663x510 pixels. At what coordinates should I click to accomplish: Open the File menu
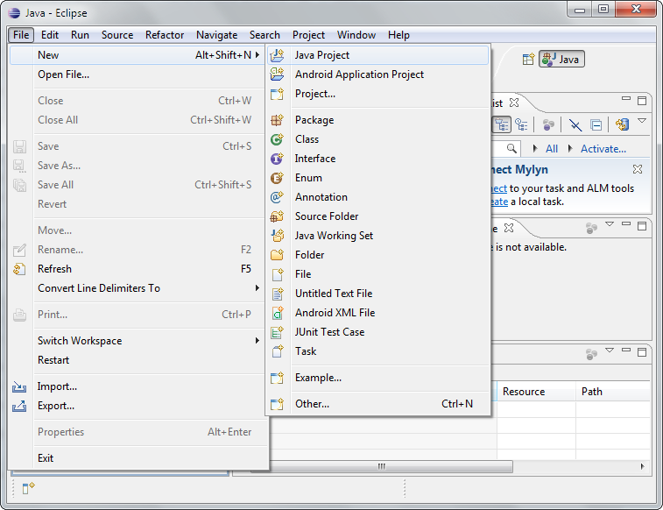click(21, 35)
